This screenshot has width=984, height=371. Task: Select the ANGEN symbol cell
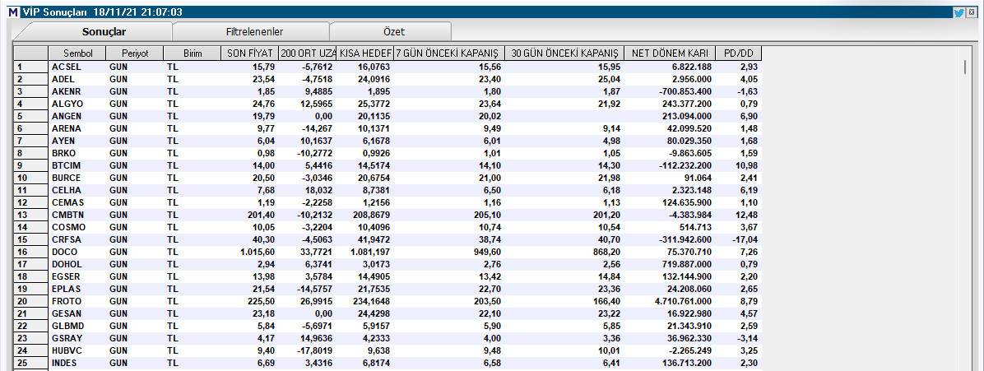[x=67, y=116]
